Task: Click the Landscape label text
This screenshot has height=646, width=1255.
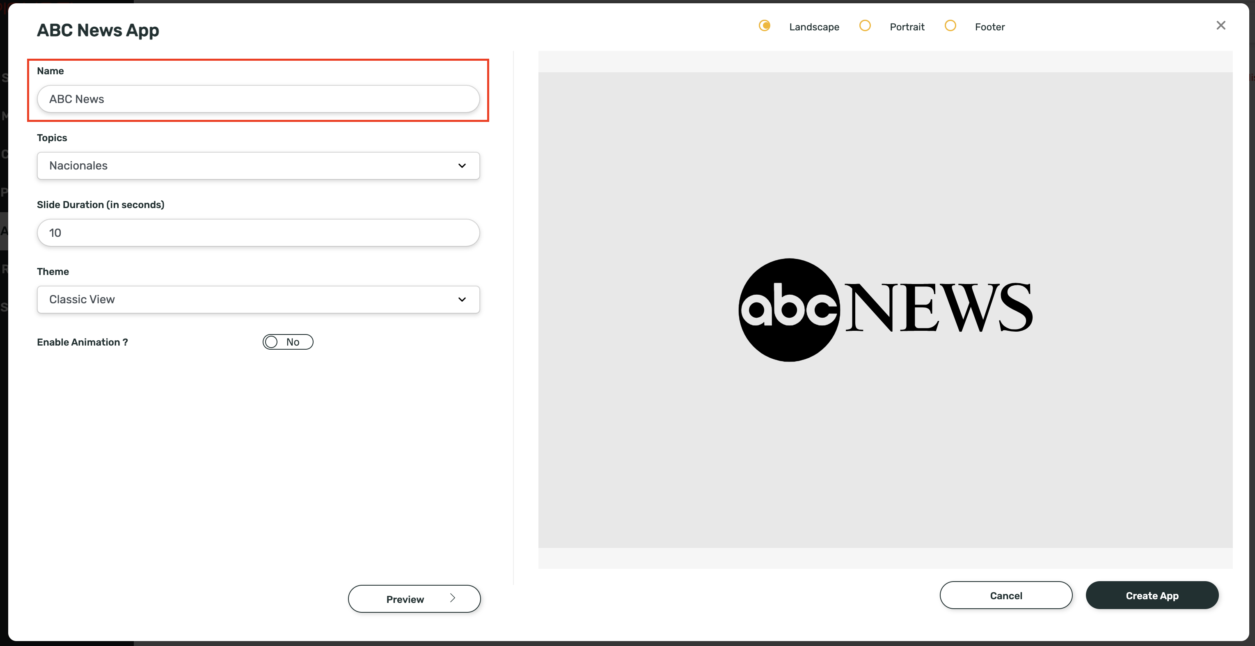Action: [x=814, y=27]
